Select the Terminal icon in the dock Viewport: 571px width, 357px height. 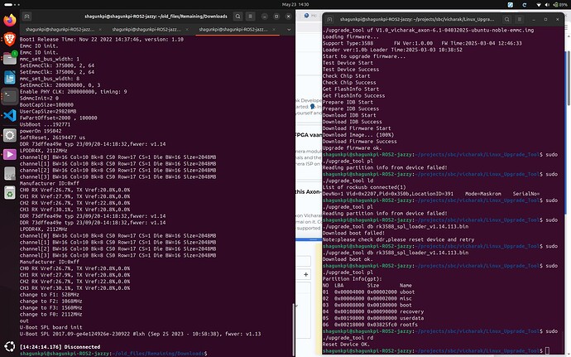tap(10, 97)
